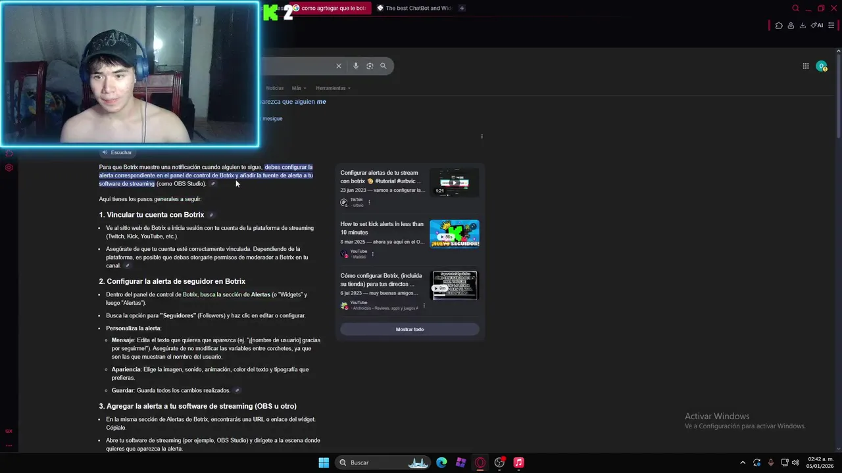The height and width of the screenshot is (473, 842).
Task: Clear the Google search box
Action: click(x=339, y=66)
